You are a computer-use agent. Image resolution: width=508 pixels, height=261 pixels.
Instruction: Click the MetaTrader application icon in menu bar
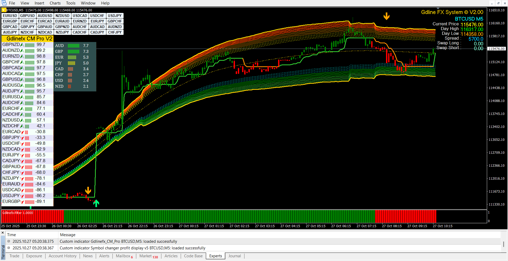[x=4, y=3]
